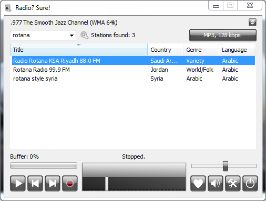266x201 pixels.
Task: Select Radio Rotana KSA Riyadh 88.0 FM
Action: [134, 61]
